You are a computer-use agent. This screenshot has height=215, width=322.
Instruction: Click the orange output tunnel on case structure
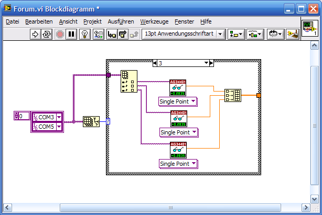coord(259,95)
